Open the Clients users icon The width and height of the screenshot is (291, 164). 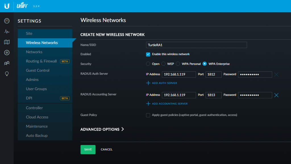coord(7,63)
